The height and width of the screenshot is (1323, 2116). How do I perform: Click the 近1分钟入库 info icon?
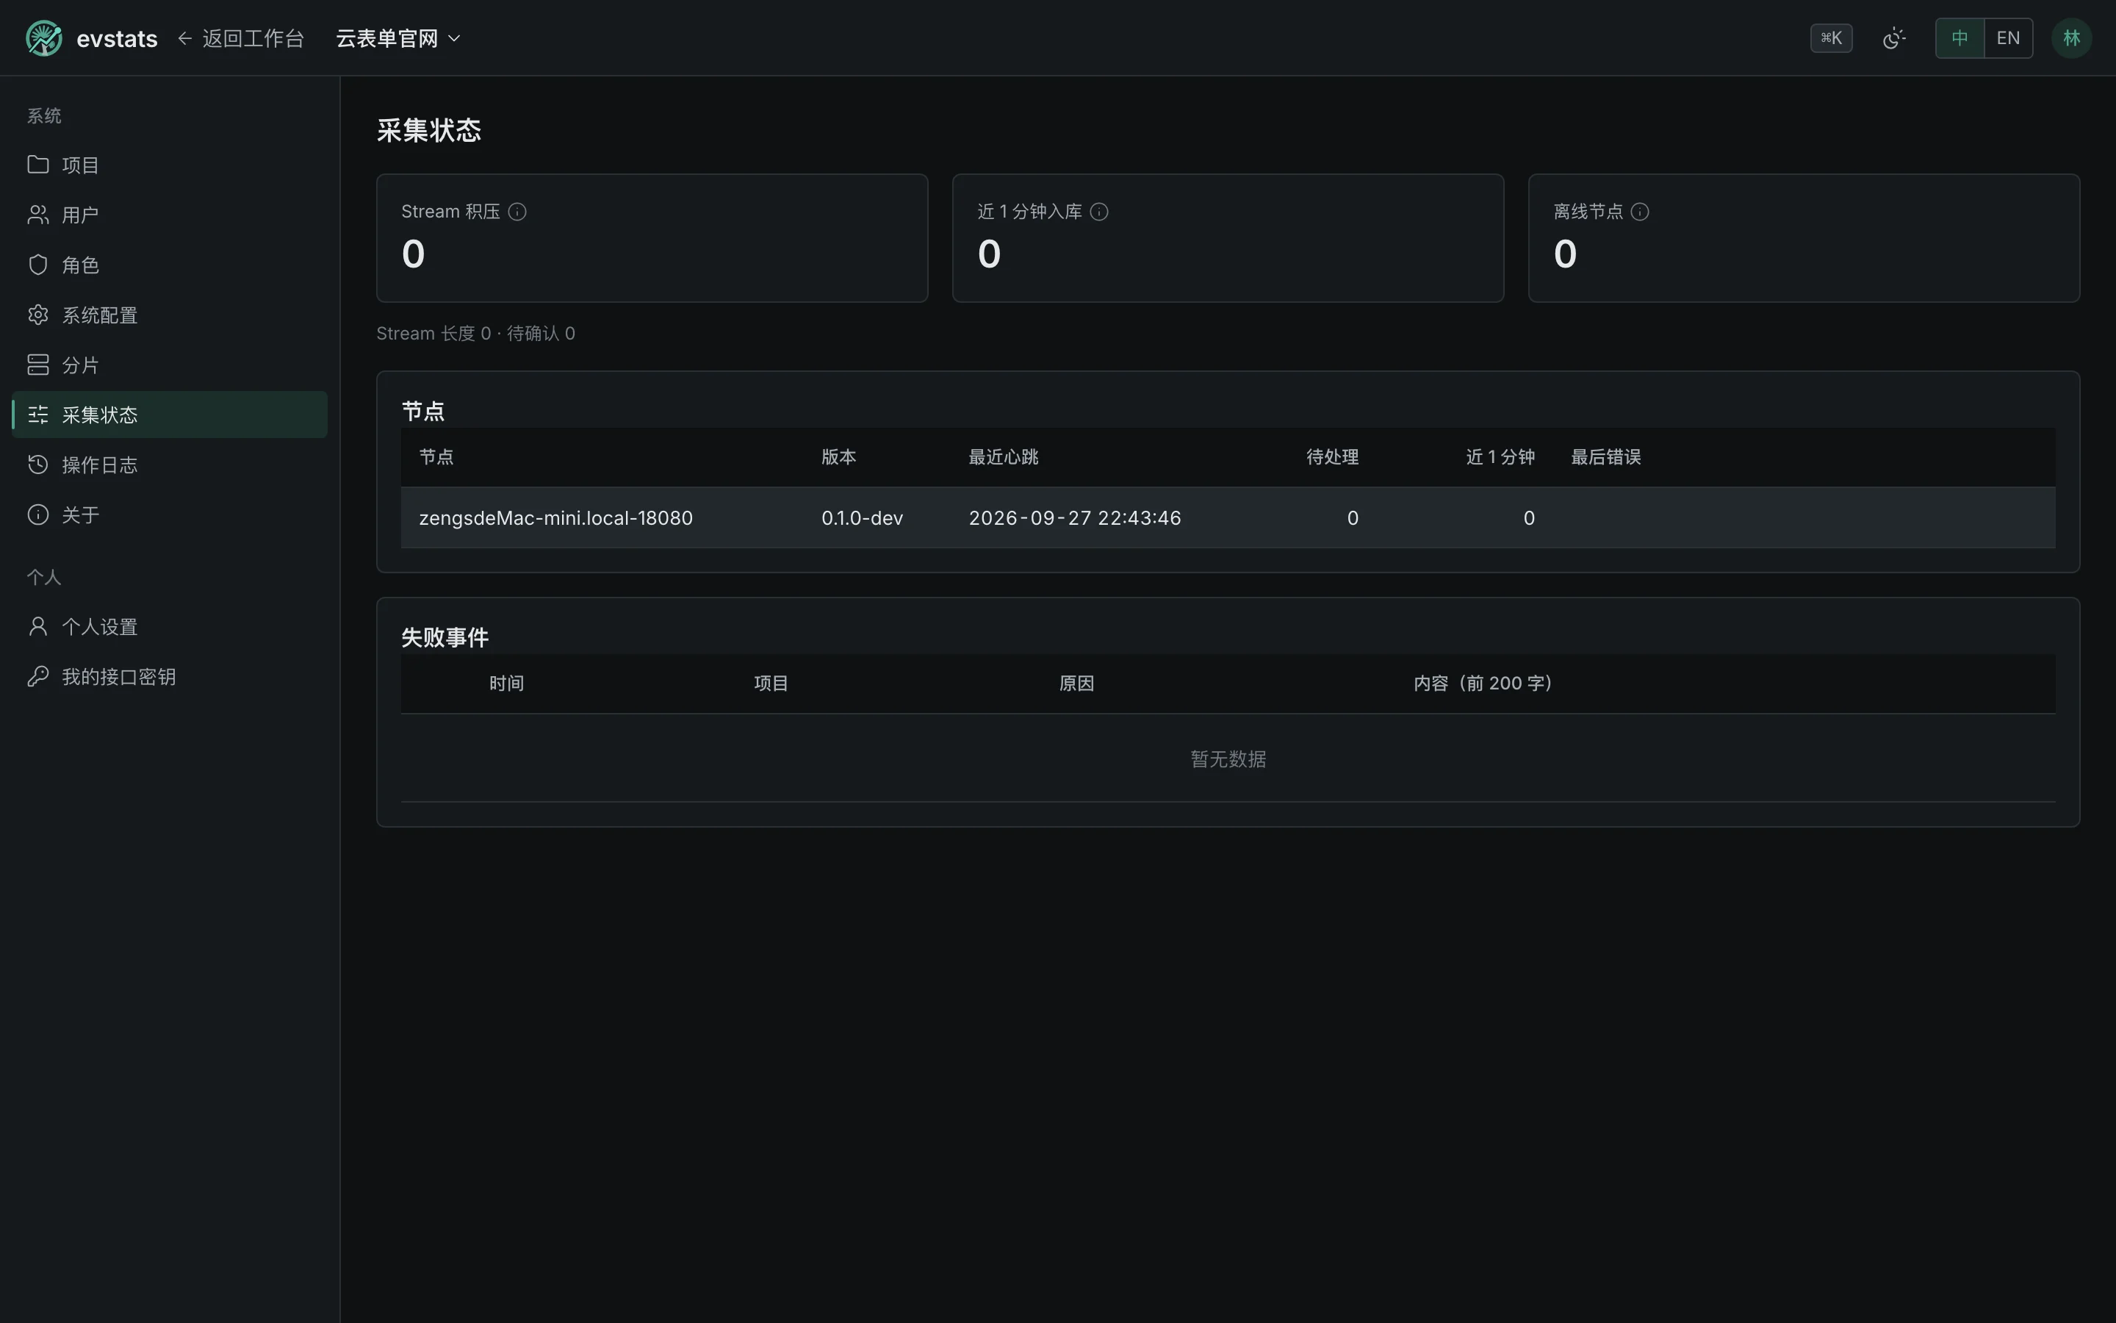coord(1099,212)
